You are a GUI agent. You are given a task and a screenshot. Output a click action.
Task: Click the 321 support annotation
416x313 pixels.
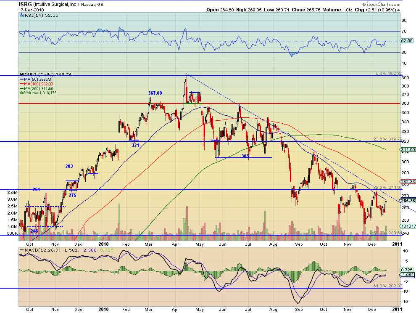pos(135,145)
